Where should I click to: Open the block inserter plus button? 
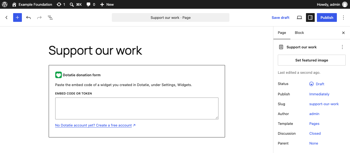tap(17, 17)
